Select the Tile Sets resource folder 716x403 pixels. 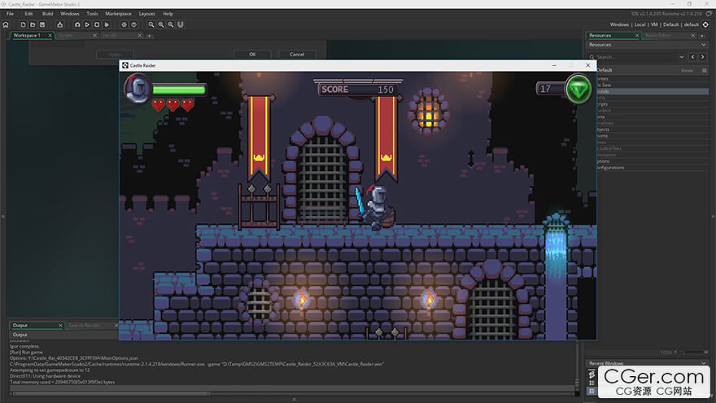[653, 85]
